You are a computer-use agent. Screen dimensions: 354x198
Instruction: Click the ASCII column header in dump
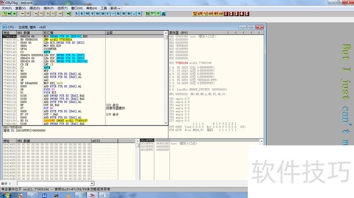(x=104, y=141)
